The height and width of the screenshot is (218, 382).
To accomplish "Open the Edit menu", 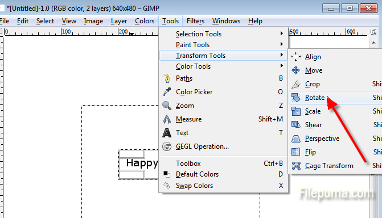I will (23, 21).
